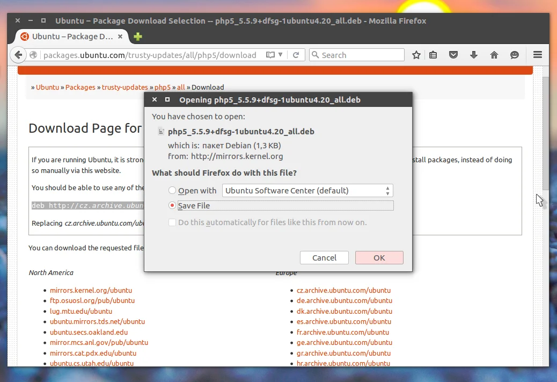Image resolution: width=557 pixels, height=382 pixels.
Task: Open mirror.mcs.anl.gov/pub/ubuntu link
Action: click(99, 343)
